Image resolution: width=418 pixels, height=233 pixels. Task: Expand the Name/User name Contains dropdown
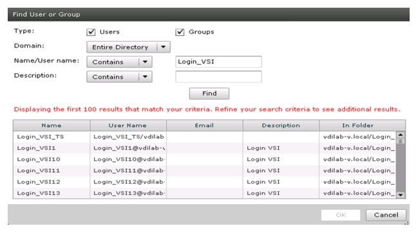(119, 62)
